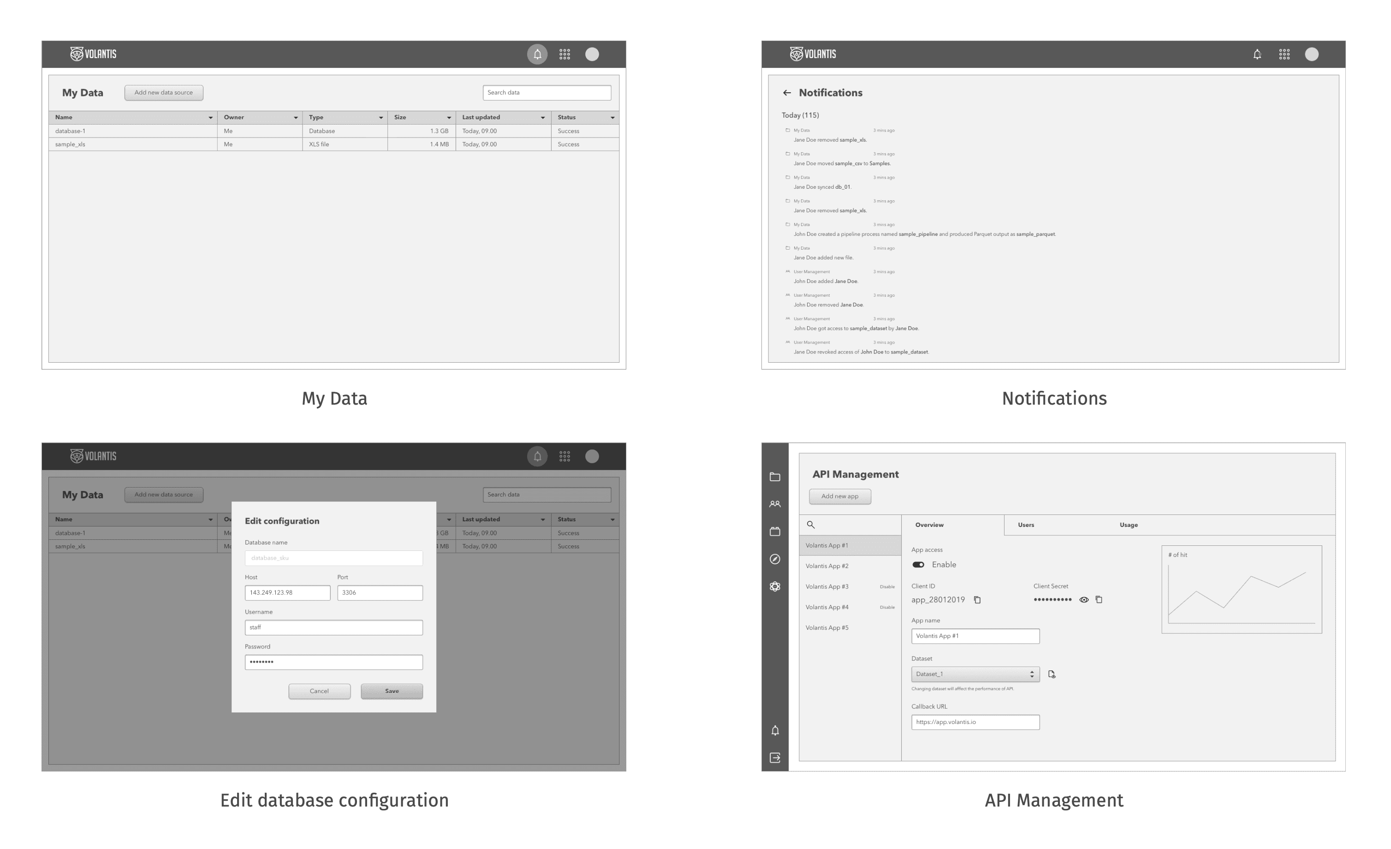
Task: Click Port field containing 3306
Action: [x=380, y=592]
